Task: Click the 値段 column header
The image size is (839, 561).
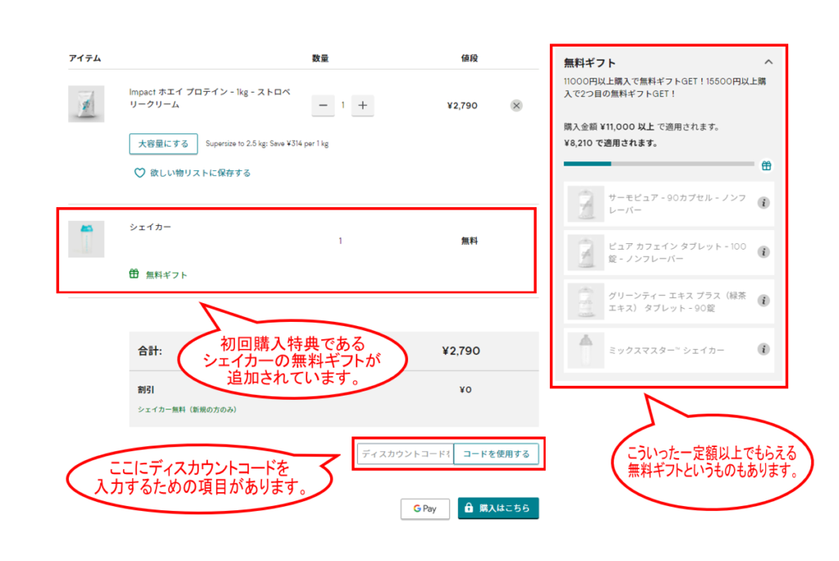Action: pos(469,58)
